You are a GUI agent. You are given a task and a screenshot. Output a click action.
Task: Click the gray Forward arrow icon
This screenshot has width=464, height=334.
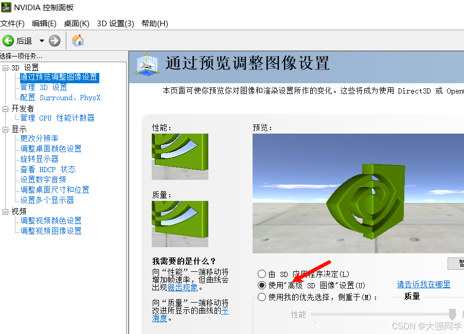tap(55, 41)
